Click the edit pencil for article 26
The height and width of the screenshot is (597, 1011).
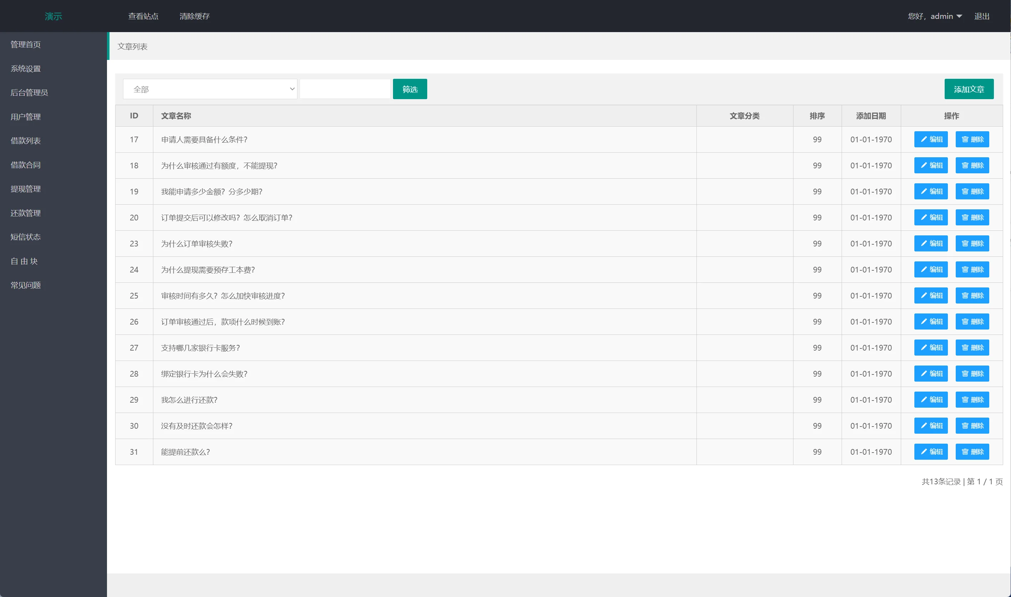click(924, 321)
